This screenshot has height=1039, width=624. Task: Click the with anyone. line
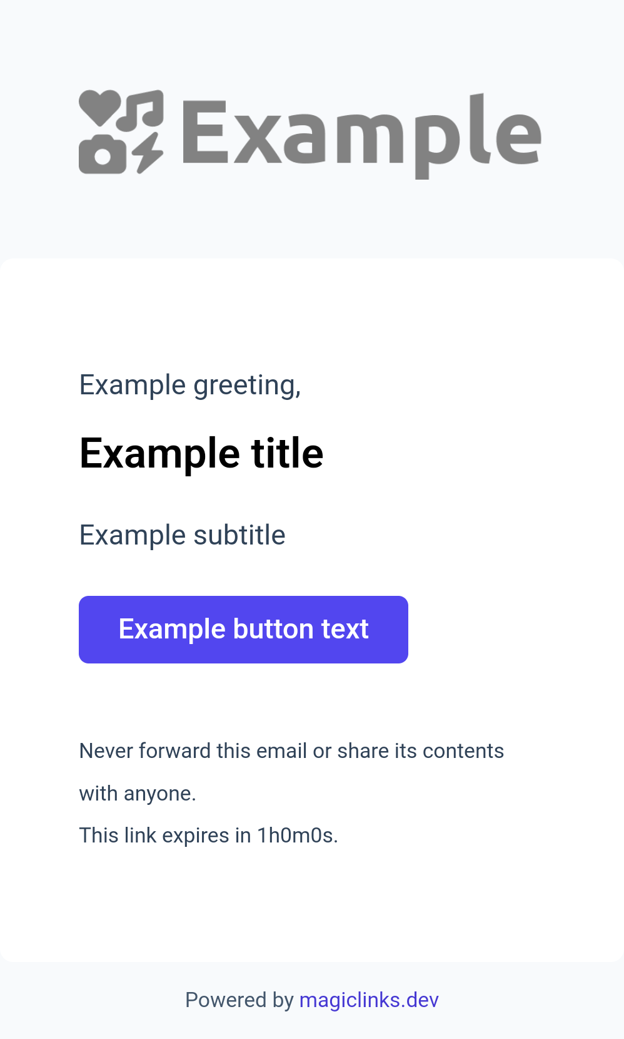[x=138, y=794]
